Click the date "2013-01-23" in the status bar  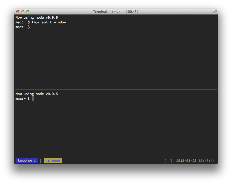click(186, 161)
